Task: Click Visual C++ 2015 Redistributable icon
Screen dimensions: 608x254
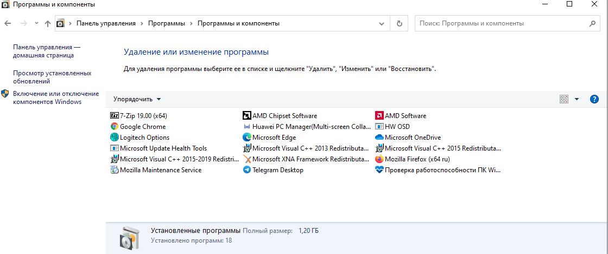Action: point(379,148)
